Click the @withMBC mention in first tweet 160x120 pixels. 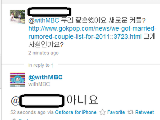[x=44, y=20]
